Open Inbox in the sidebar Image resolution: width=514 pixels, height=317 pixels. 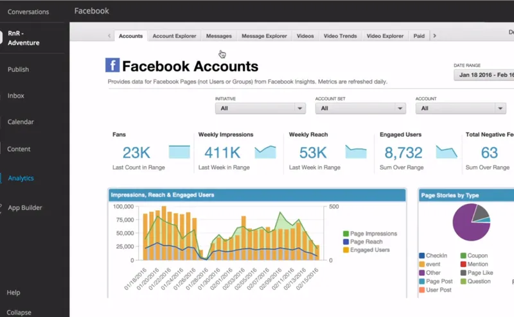[x=15, y=96]
